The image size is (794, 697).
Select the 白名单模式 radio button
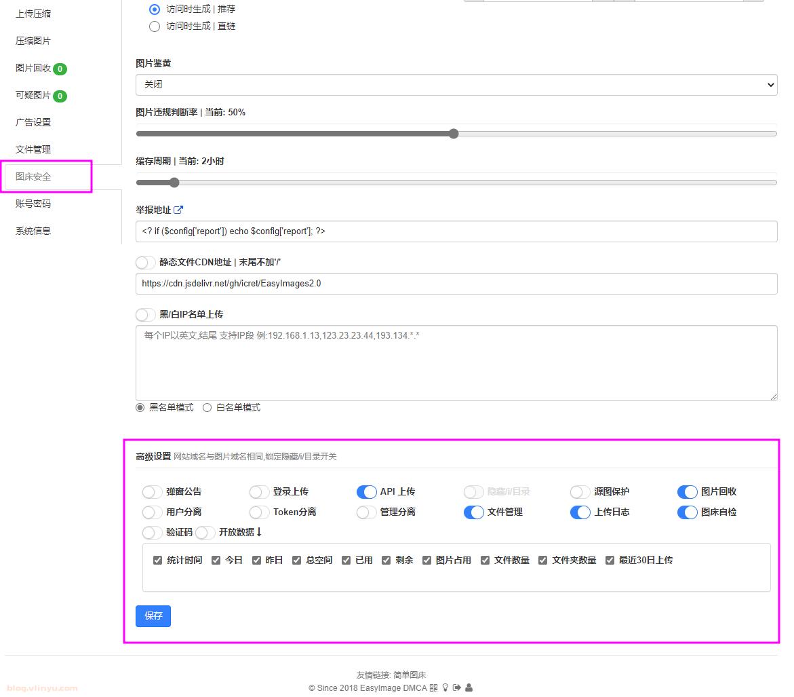pyautogui.click(x=207, y=408)
